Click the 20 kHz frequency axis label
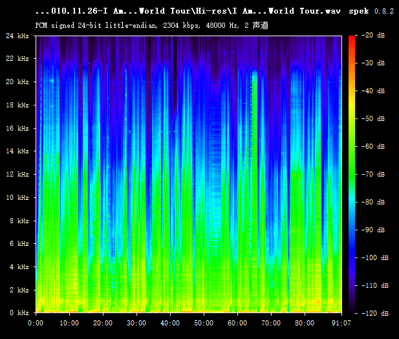The height and width of the screenshot is (339, 399). pos(17,82)
